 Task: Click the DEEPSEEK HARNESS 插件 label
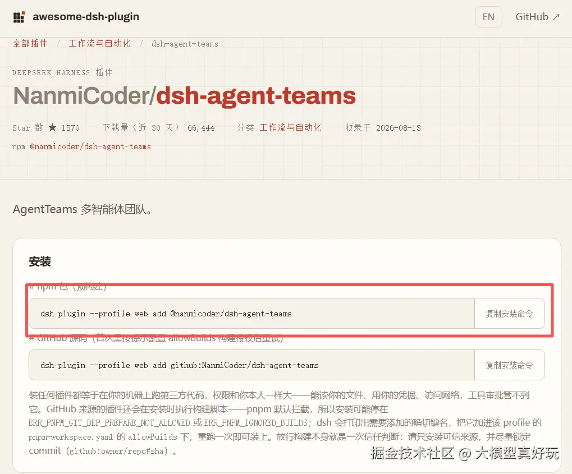pyautogui.click(x=62, y=72)
